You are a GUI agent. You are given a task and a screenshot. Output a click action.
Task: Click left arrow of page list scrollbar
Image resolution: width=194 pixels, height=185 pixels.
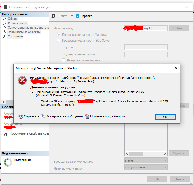tap(4, 102)
